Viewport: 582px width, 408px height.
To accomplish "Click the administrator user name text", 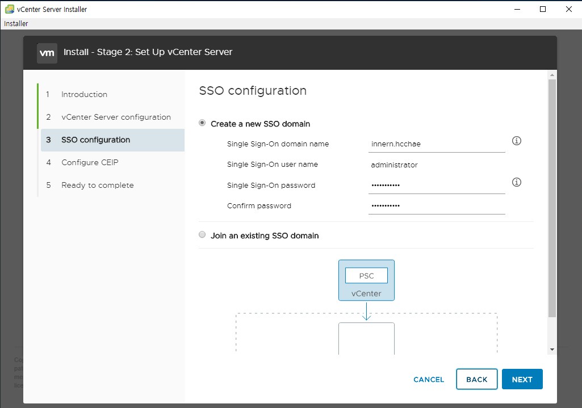I will 394,165.
